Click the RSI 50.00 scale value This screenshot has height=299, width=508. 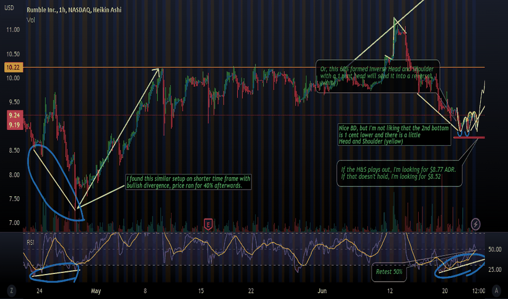pyautogui.click(x=495, y=249)
